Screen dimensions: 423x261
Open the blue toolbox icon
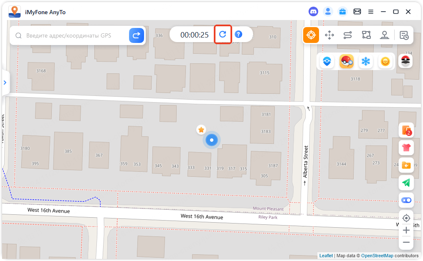[342, 12]
